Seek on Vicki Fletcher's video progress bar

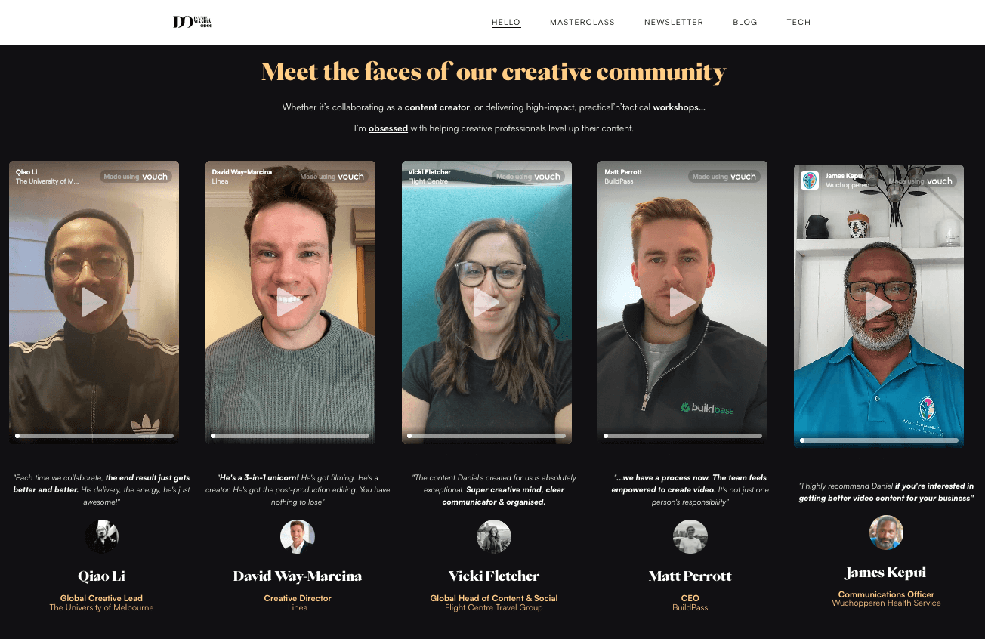486,436
